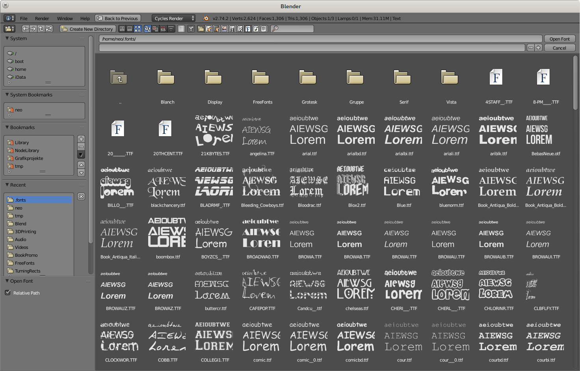Switch to thumbnail display mode

click(x=138, y=29)
